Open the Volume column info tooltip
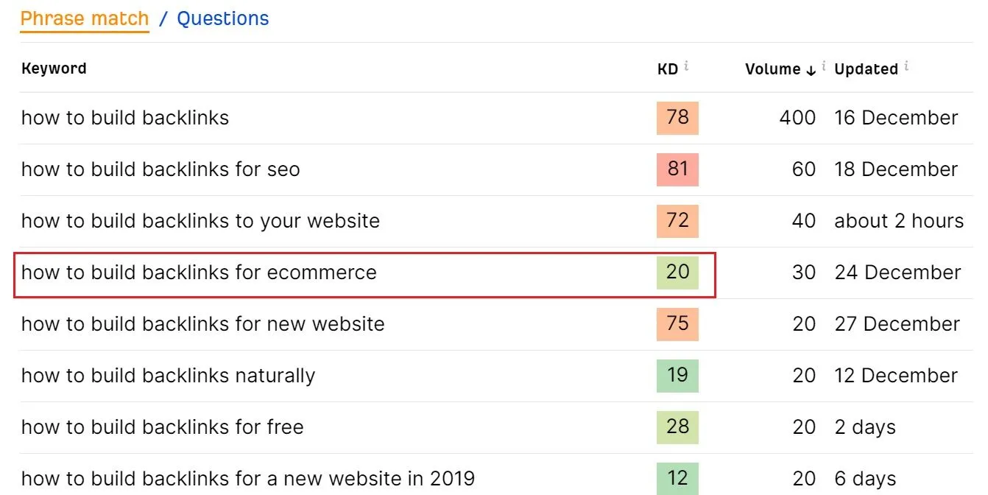 [824, 64]
